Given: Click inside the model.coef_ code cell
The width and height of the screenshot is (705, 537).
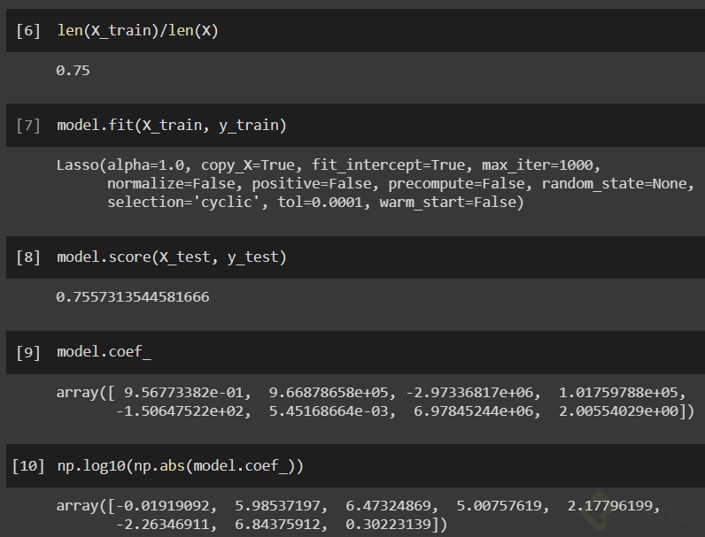Looking at the screenshot, I should click(104, 352).
